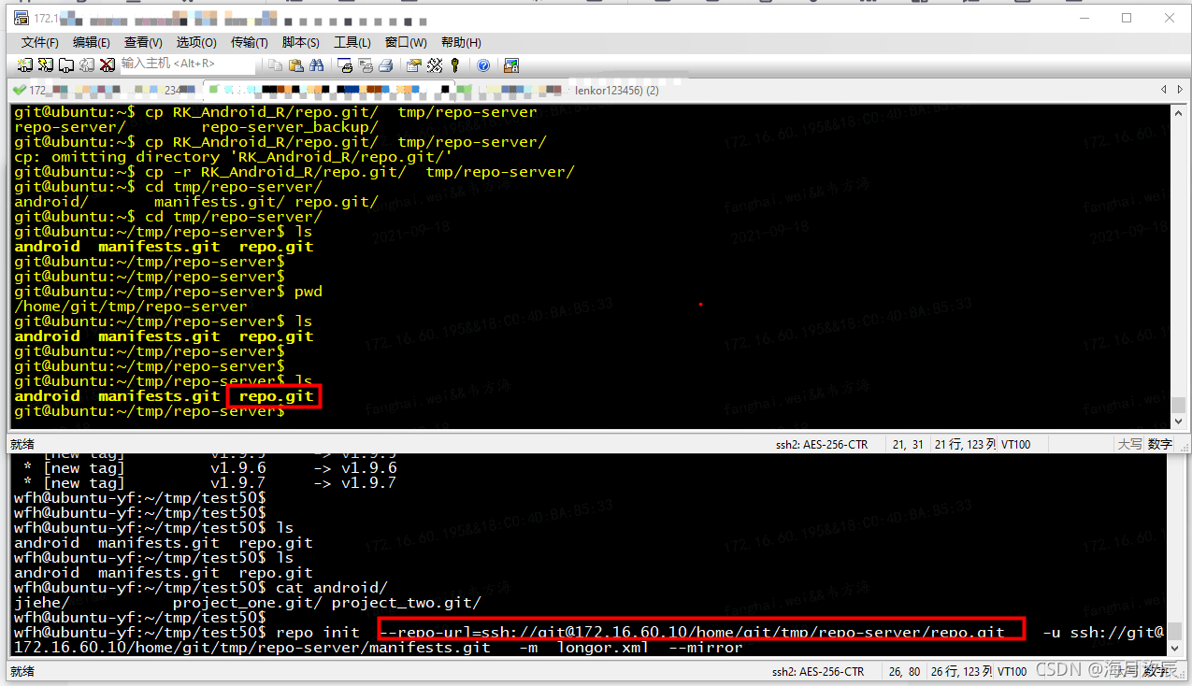Select the active middle session tab
The image size is (1192, 686).
tap(329, 91)
